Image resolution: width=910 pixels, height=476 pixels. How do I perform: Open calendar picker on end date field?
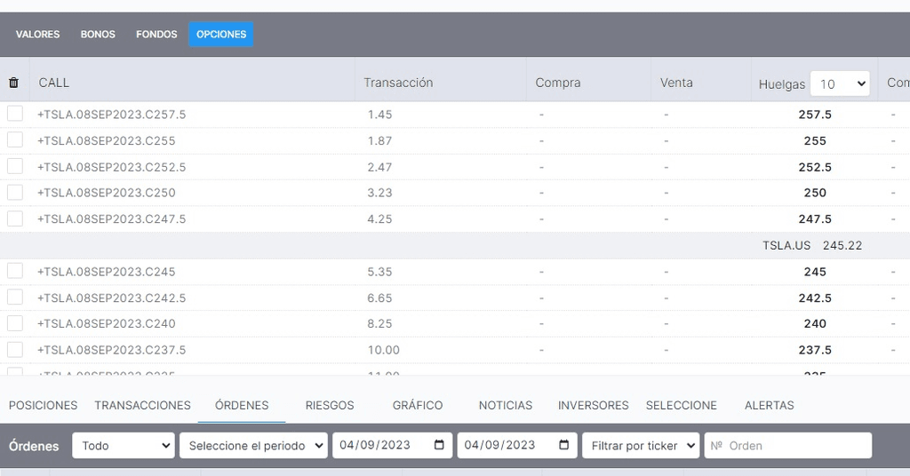tap(563, 445)
